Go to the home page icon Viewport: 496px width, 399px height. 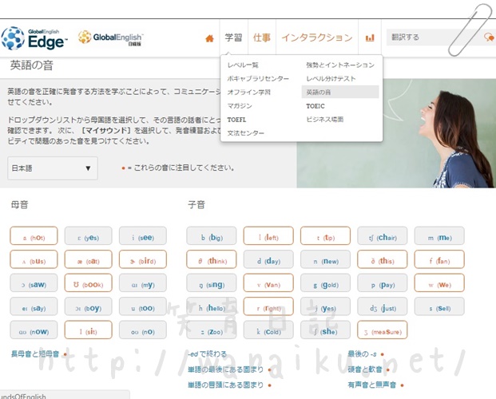point(209,38)
